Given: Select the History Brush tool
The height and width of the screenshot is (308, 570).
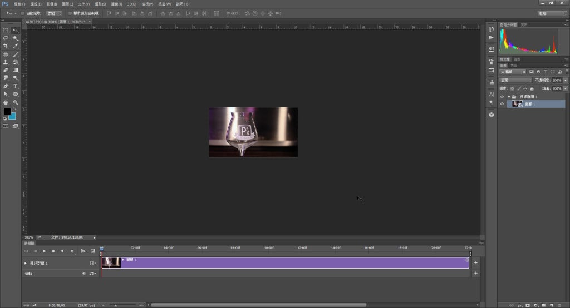Looking at the screenshot, I should tap(16, 62).
